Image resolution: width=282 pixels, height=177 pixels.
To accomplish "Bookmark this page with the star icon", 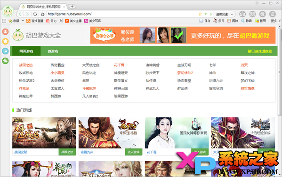I will point(200,14).
